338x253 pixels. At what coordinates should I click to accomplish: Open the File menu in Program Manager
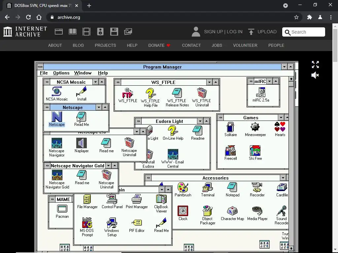pos(44,73)
